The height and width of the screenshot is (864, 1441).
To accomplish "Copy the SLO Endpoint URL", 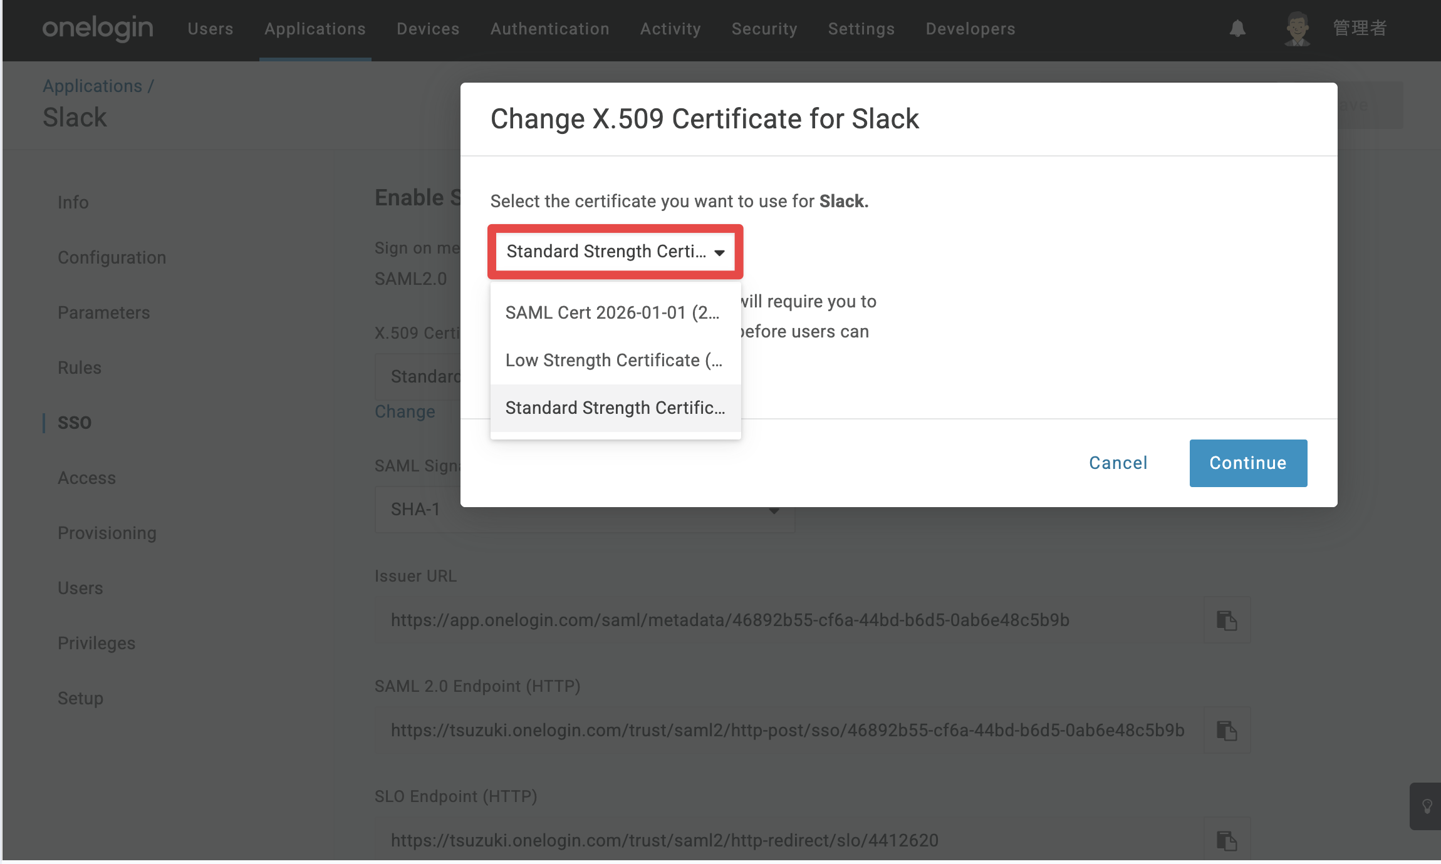I will 1227,840.
